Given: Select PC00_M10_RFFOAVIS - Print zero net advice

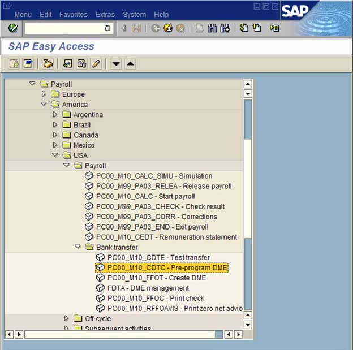Looking at the screenshot, I should (x=175, y=308).
